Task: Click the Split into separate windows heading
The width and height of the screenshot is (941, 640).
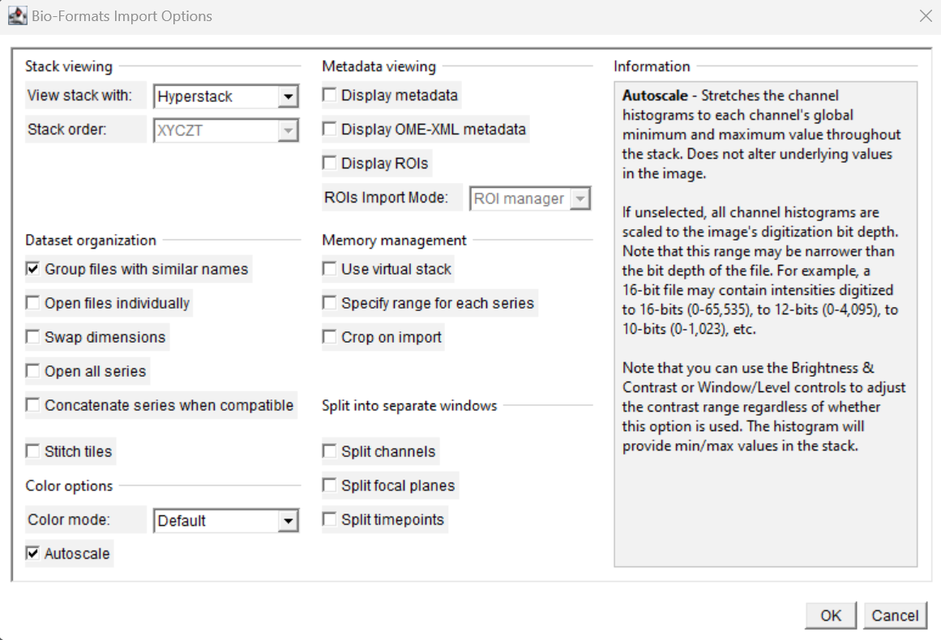Action: (x=409, y=406)
